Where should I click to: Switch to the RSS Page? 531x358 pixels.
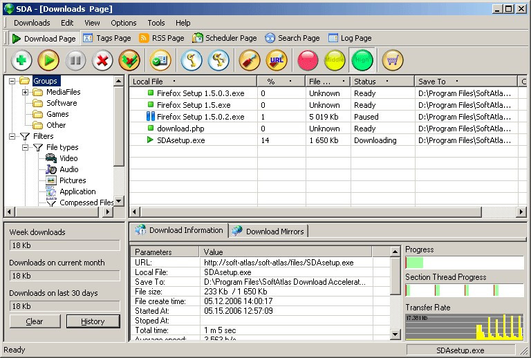162,38
